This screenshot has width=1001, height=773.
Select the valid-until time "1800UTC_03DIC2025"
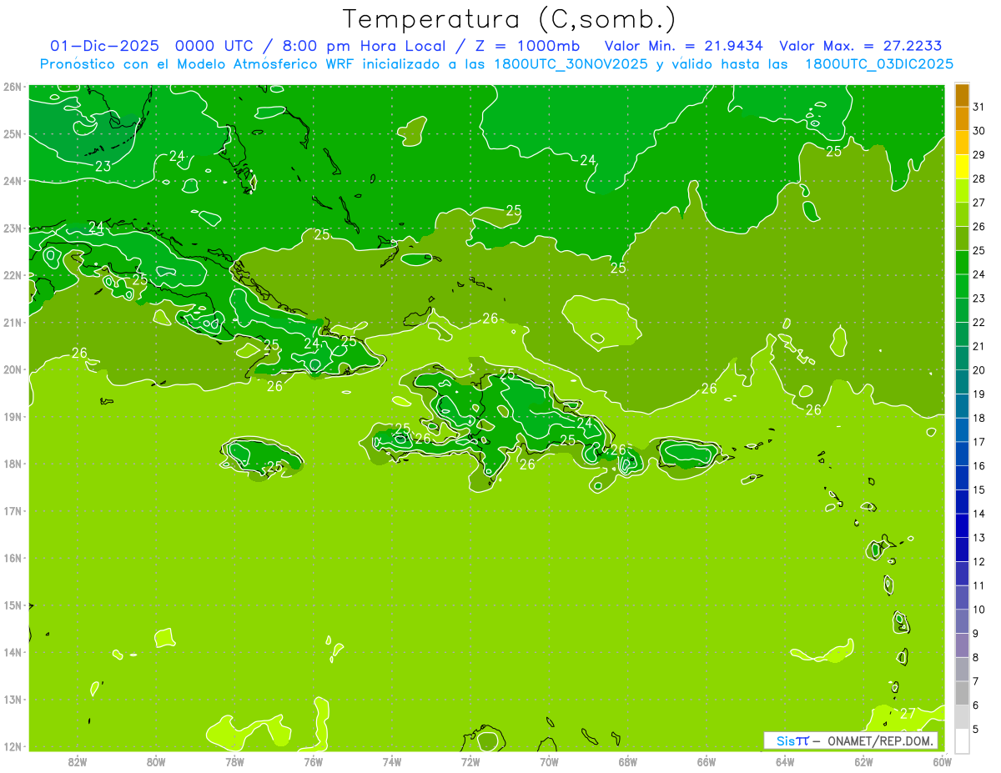coord(879,64)
